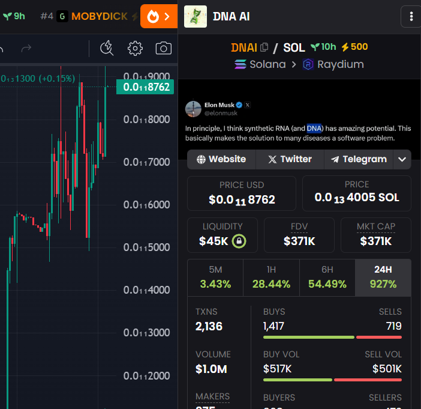Click the $45K liquidity value

[x=213, y=241]
